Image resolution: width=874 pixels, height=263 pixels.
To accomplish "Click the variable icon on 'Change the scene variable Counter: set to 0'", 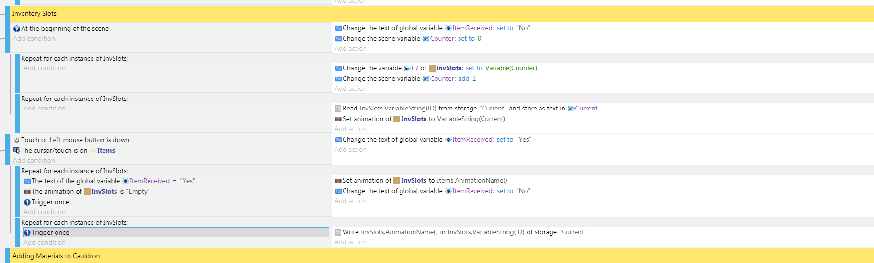I will pos(338,39).
